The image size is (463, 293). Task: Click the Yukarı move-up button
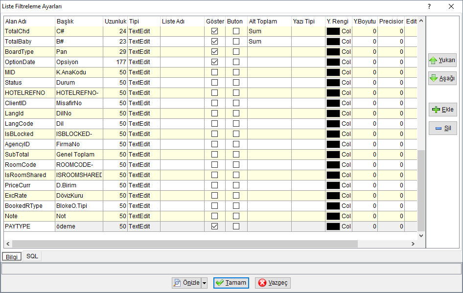tap(442, 60)
